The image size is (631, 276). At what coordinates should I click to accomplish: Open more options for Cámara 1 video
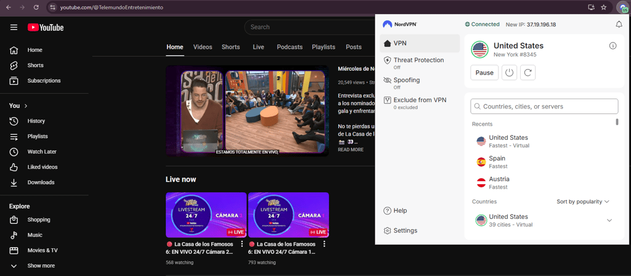coord(324,244)
